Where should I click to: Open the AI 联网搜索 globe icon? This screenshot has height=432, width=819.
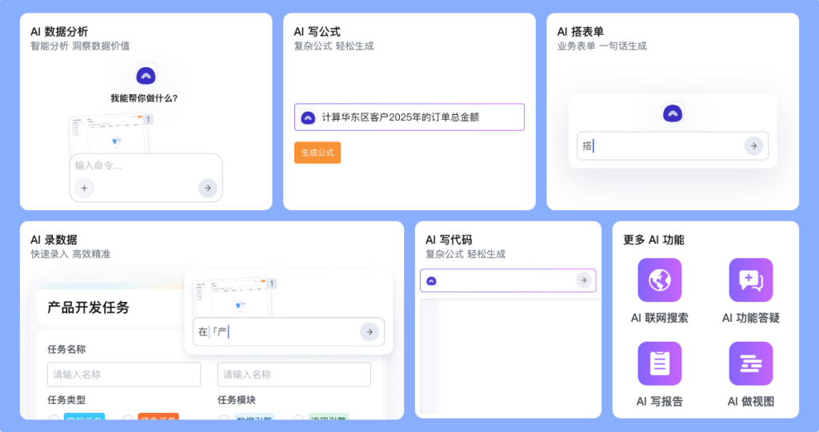coord(660,280)
